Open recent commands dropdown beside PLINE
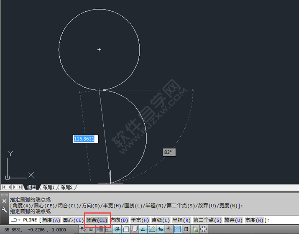 [19, 220]
